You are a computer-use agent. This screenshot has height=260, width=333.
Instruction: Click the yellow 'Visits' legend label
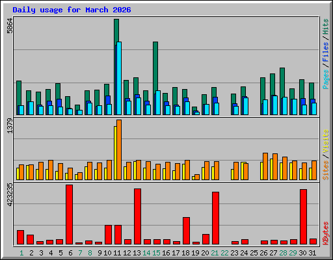tap(326, 142)
